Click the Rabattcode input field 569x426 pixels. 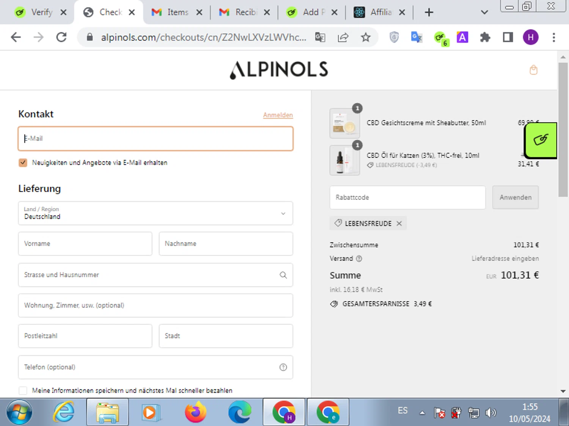[x=407, y=197]
